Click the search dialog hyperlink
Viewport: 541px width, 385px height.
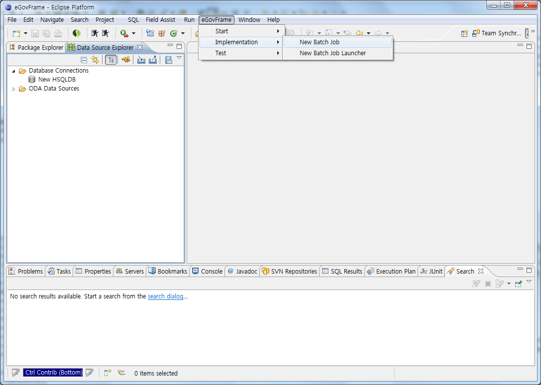pos(166,296)
